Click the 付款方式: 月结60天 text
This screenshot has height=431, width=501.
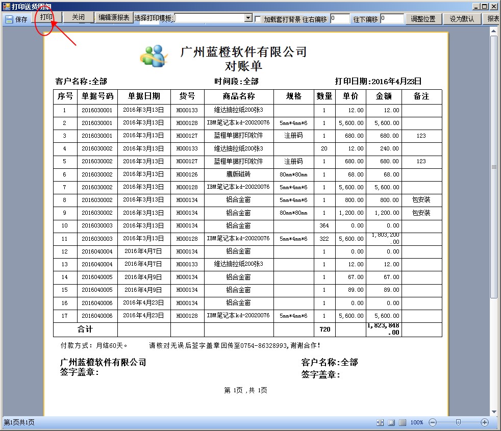(94, 346)
